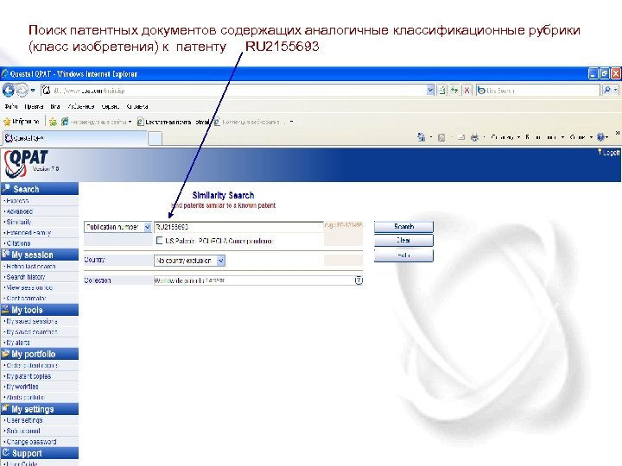Open the Избранное menu
The image size is (622, 466).
[x=81, y=107]
